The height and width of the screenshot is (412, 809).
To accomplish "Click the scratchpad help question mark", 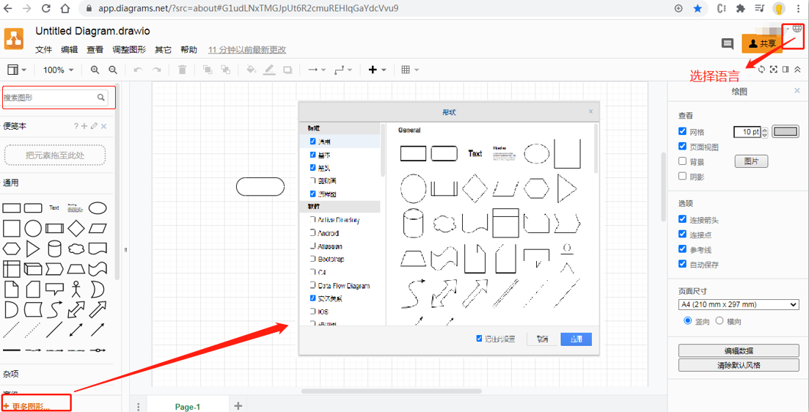I will pyautogui.click(x=76, y=126).
